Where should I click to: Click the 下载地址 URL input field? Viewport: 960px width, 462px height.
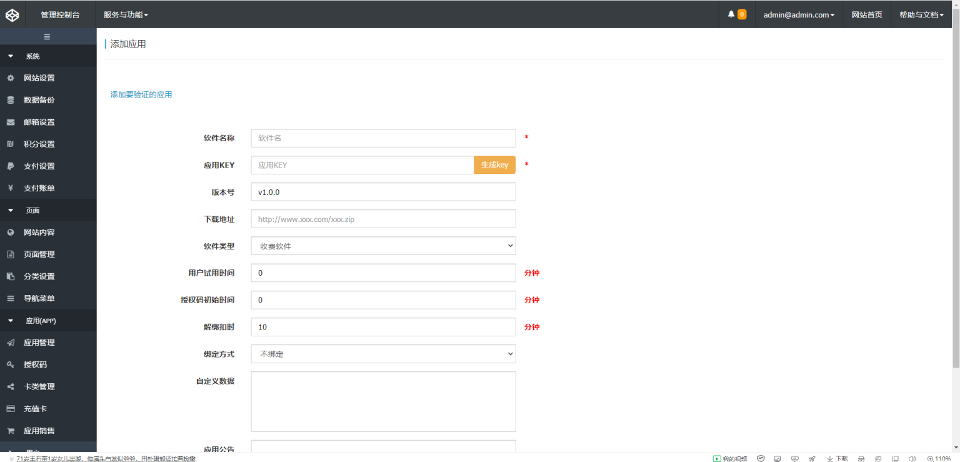(383, 219)
